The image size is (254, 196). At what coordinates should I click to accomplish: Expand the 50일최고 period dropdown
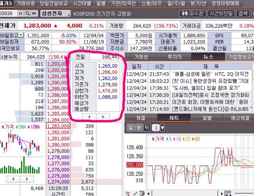tap(21, 35)
